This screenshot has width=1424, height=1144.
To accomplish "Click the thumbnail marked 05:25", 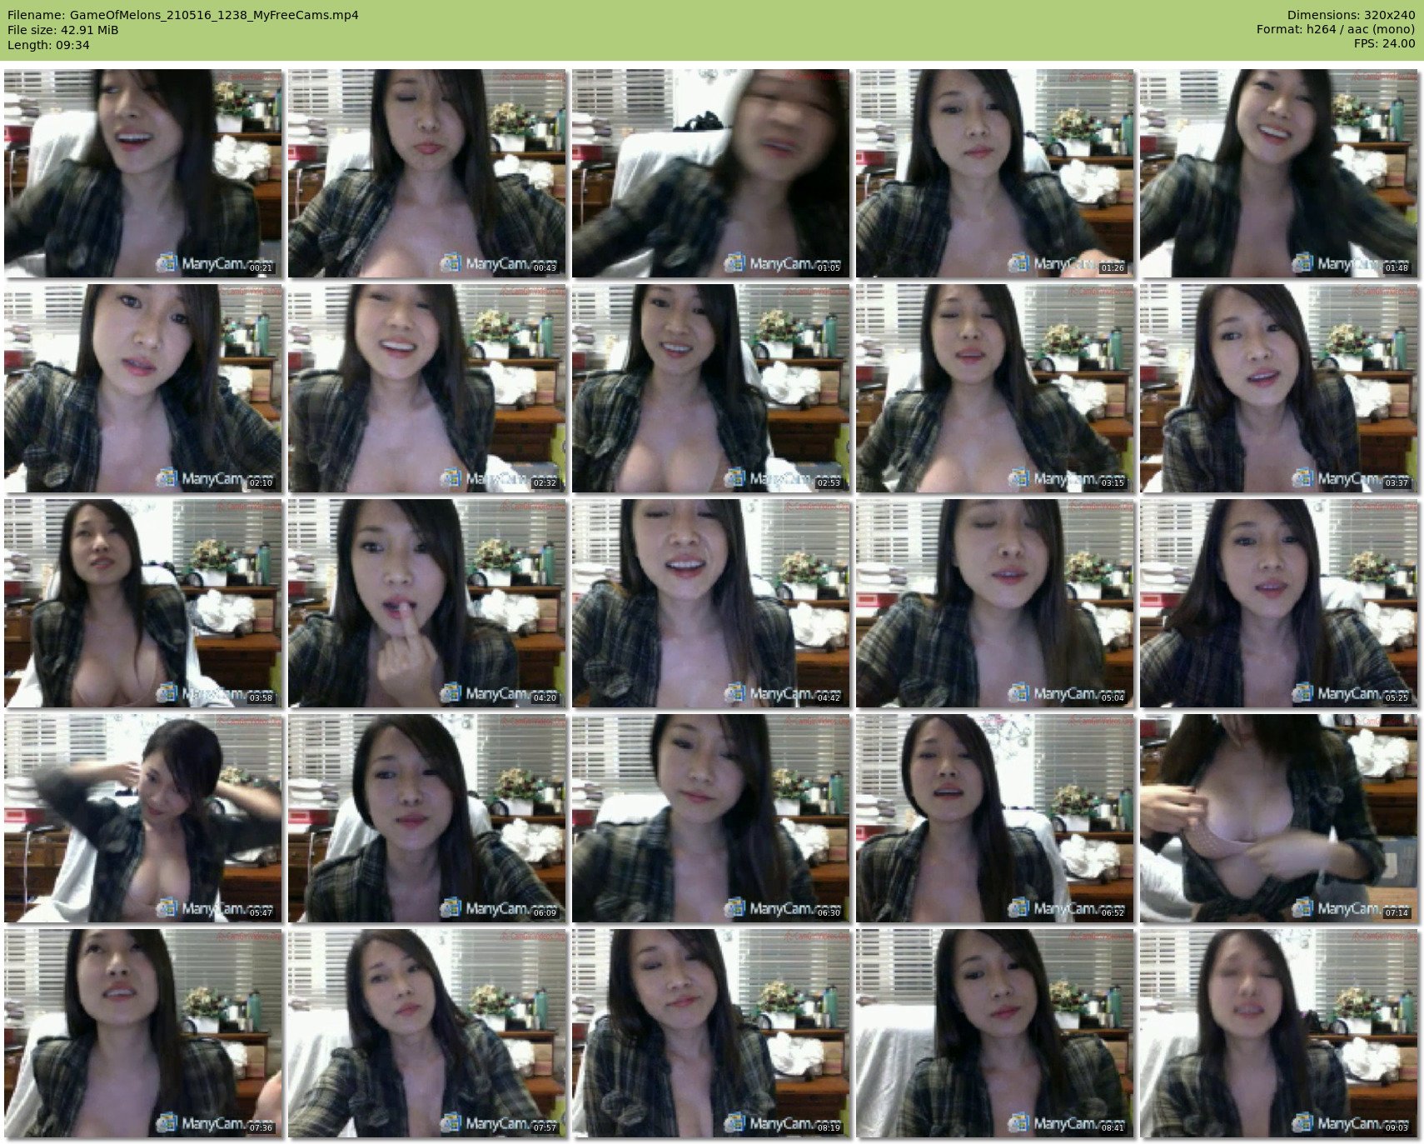I will [x=1279, y=603].
